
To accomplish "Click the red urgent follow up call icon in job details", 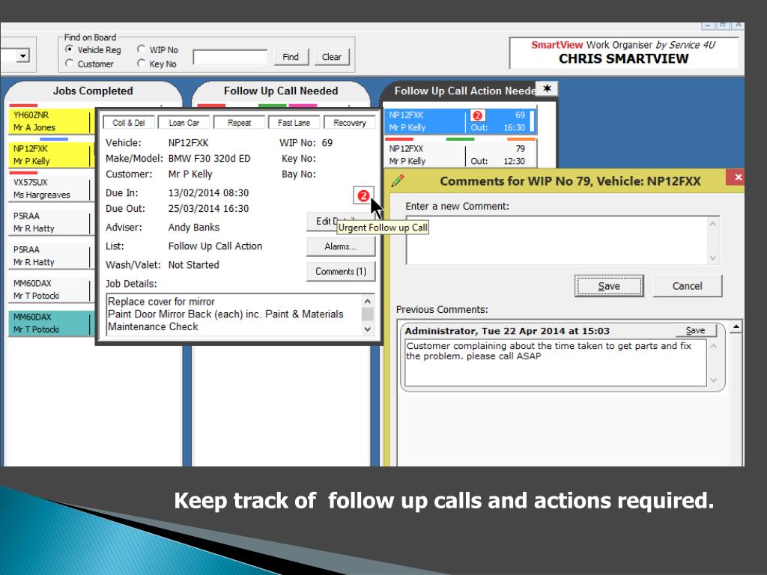I will point(363,195).
